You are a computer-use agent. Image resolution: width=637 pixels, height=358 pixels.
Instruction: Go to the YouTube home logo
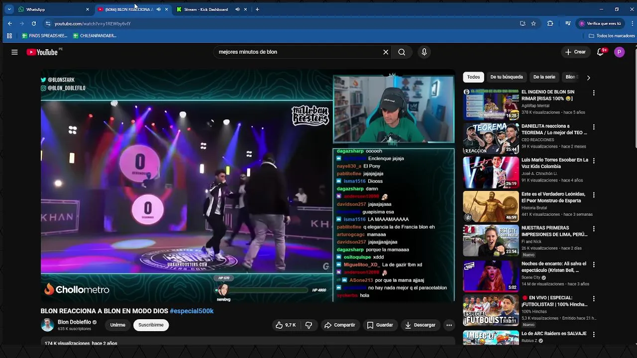pyautogui.click(x=42, y=52)
